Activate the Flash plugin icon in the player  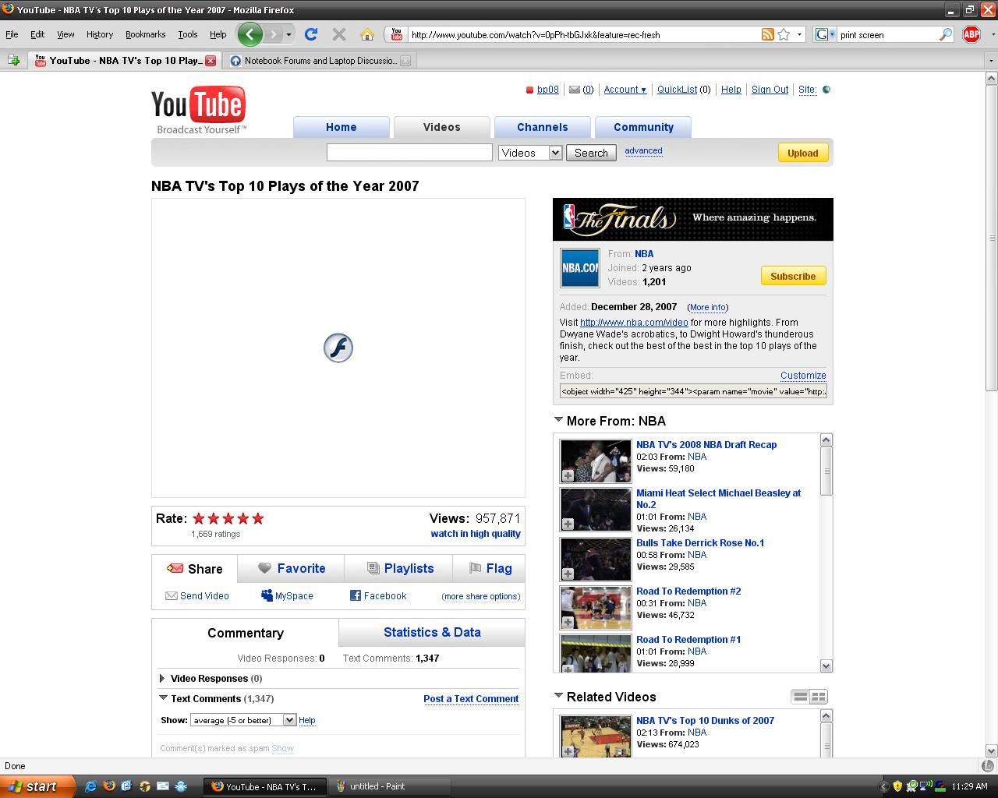tap(338, 348)
